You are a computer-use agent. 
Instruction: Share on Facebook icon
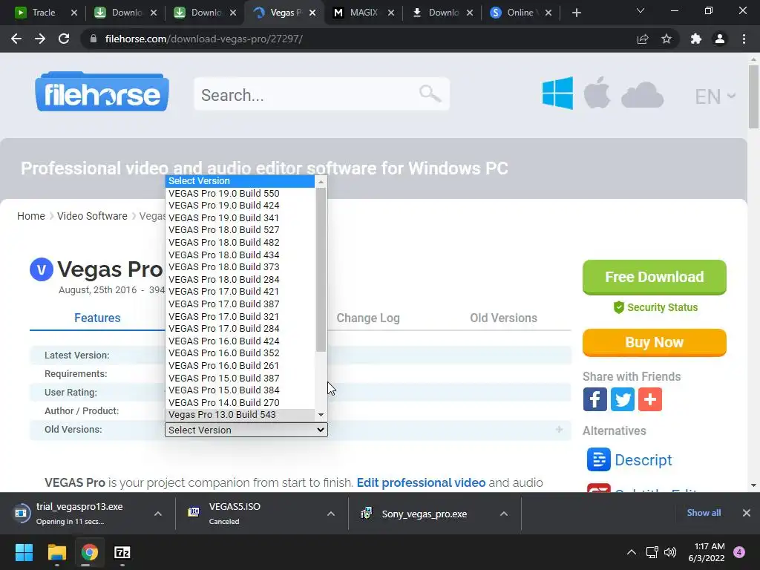tap(594, 399)
